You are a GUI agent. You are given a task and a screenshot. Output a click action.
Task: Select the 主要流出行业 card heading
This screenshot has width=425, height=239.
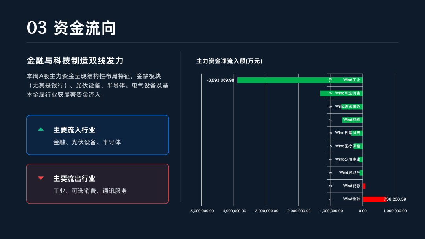click(x=74, y=178)
